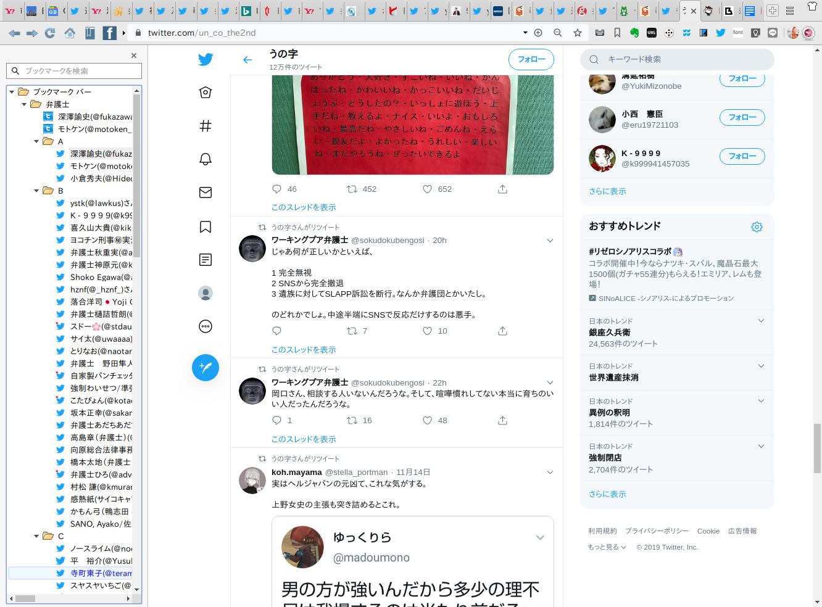Collapse bookmark folder A
The height and width of the screenshot is (607, 822).
click(x=36, y=141)
